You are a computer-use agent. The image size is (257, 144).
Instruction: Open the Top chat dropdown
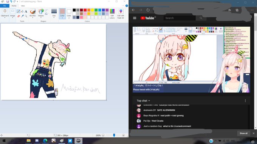(x=143, y=101)
